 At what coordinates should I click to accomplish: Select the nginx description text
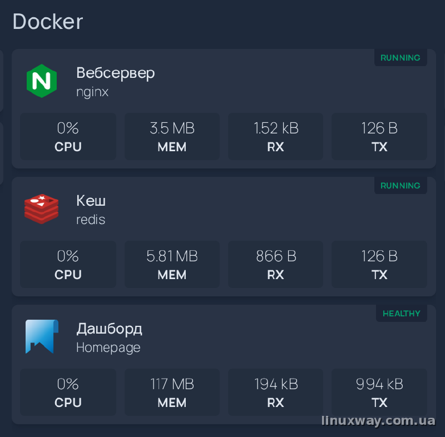92,92
